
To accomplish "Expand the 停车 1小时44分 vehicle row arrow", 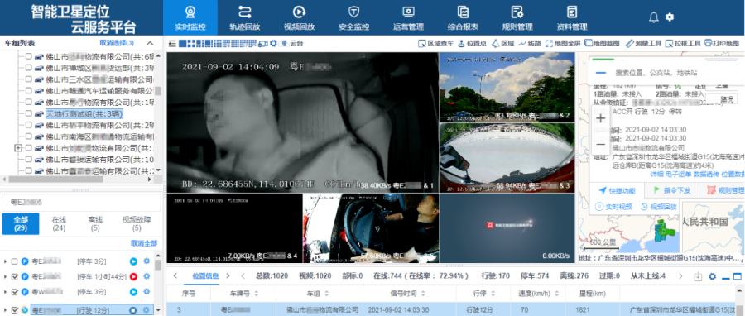I will click(5, 276).
